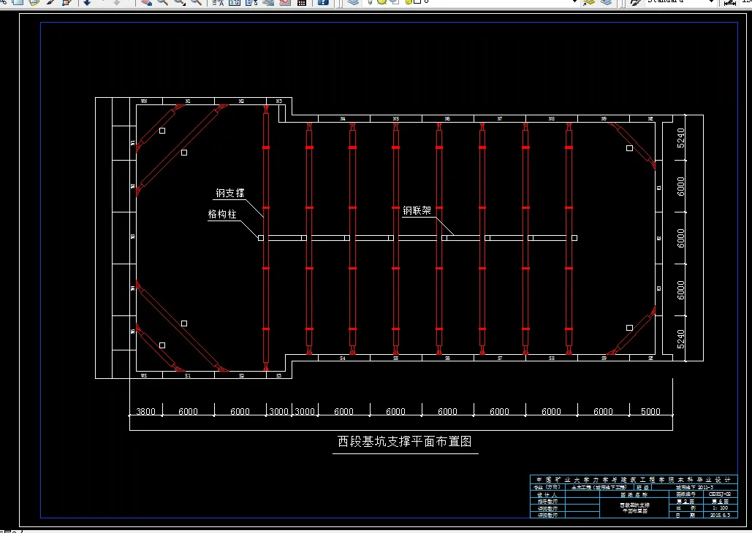Screen dimensions: 752x533
Task: Select lattice column square at 格构柱 leader end
Action: (261, 238)
